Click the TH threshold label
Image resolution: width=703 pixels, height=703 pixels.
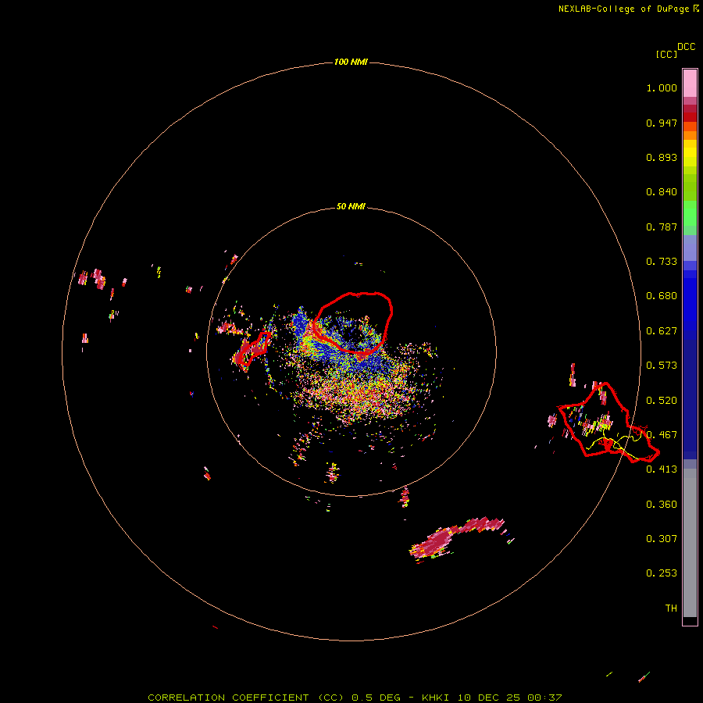671,608
